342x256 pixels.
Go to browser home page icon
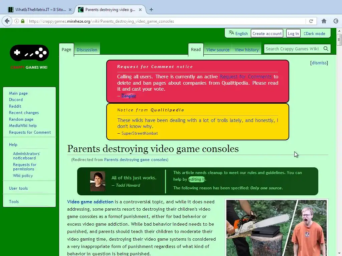click(324, 21)
